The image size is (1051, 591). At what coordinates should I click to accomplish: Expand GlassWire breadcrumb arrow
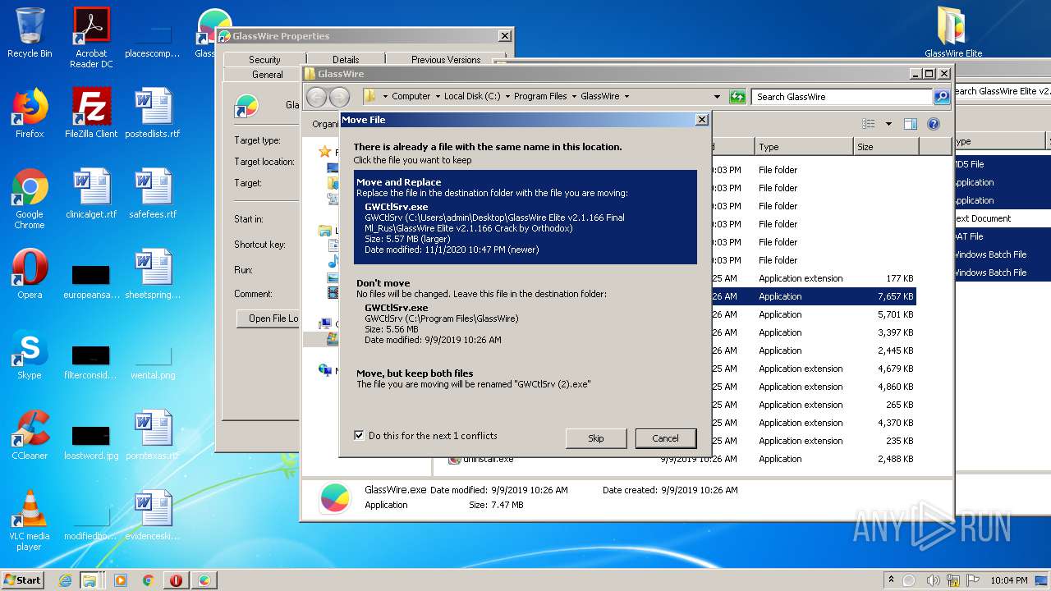pos(626,97)
